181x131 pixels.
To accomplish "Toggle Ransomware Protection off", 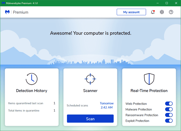I will tap(169, 115).
